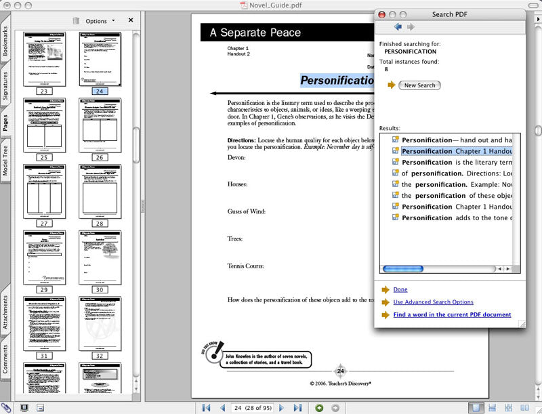Click the green previous view button
This screenshot has height=414, width=542.
(x=319, y=407)
